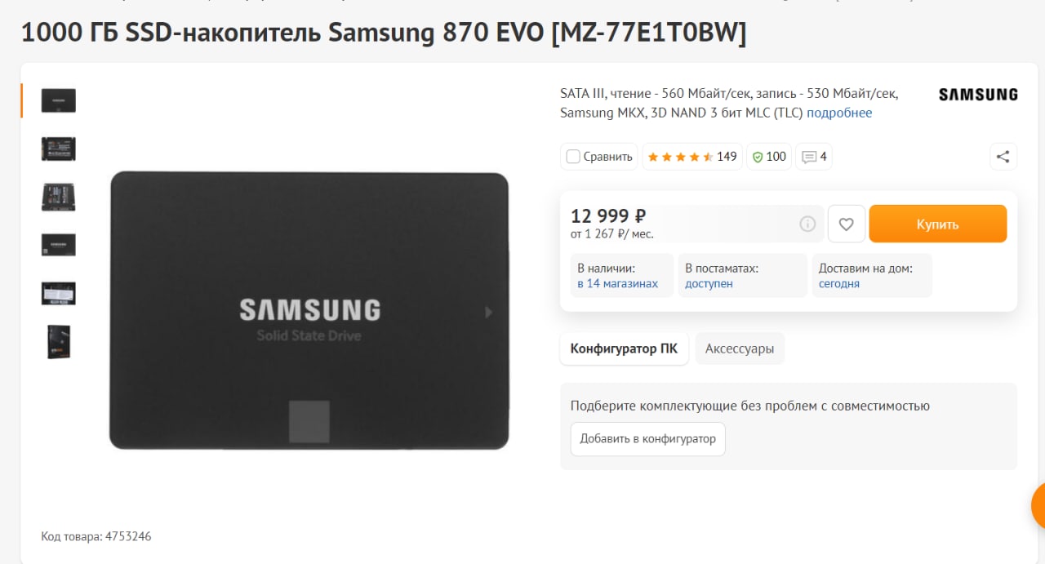Open the share icon menu
Image resolution: width=1045 pixels, height=564 pixels.
point(1003,157)
